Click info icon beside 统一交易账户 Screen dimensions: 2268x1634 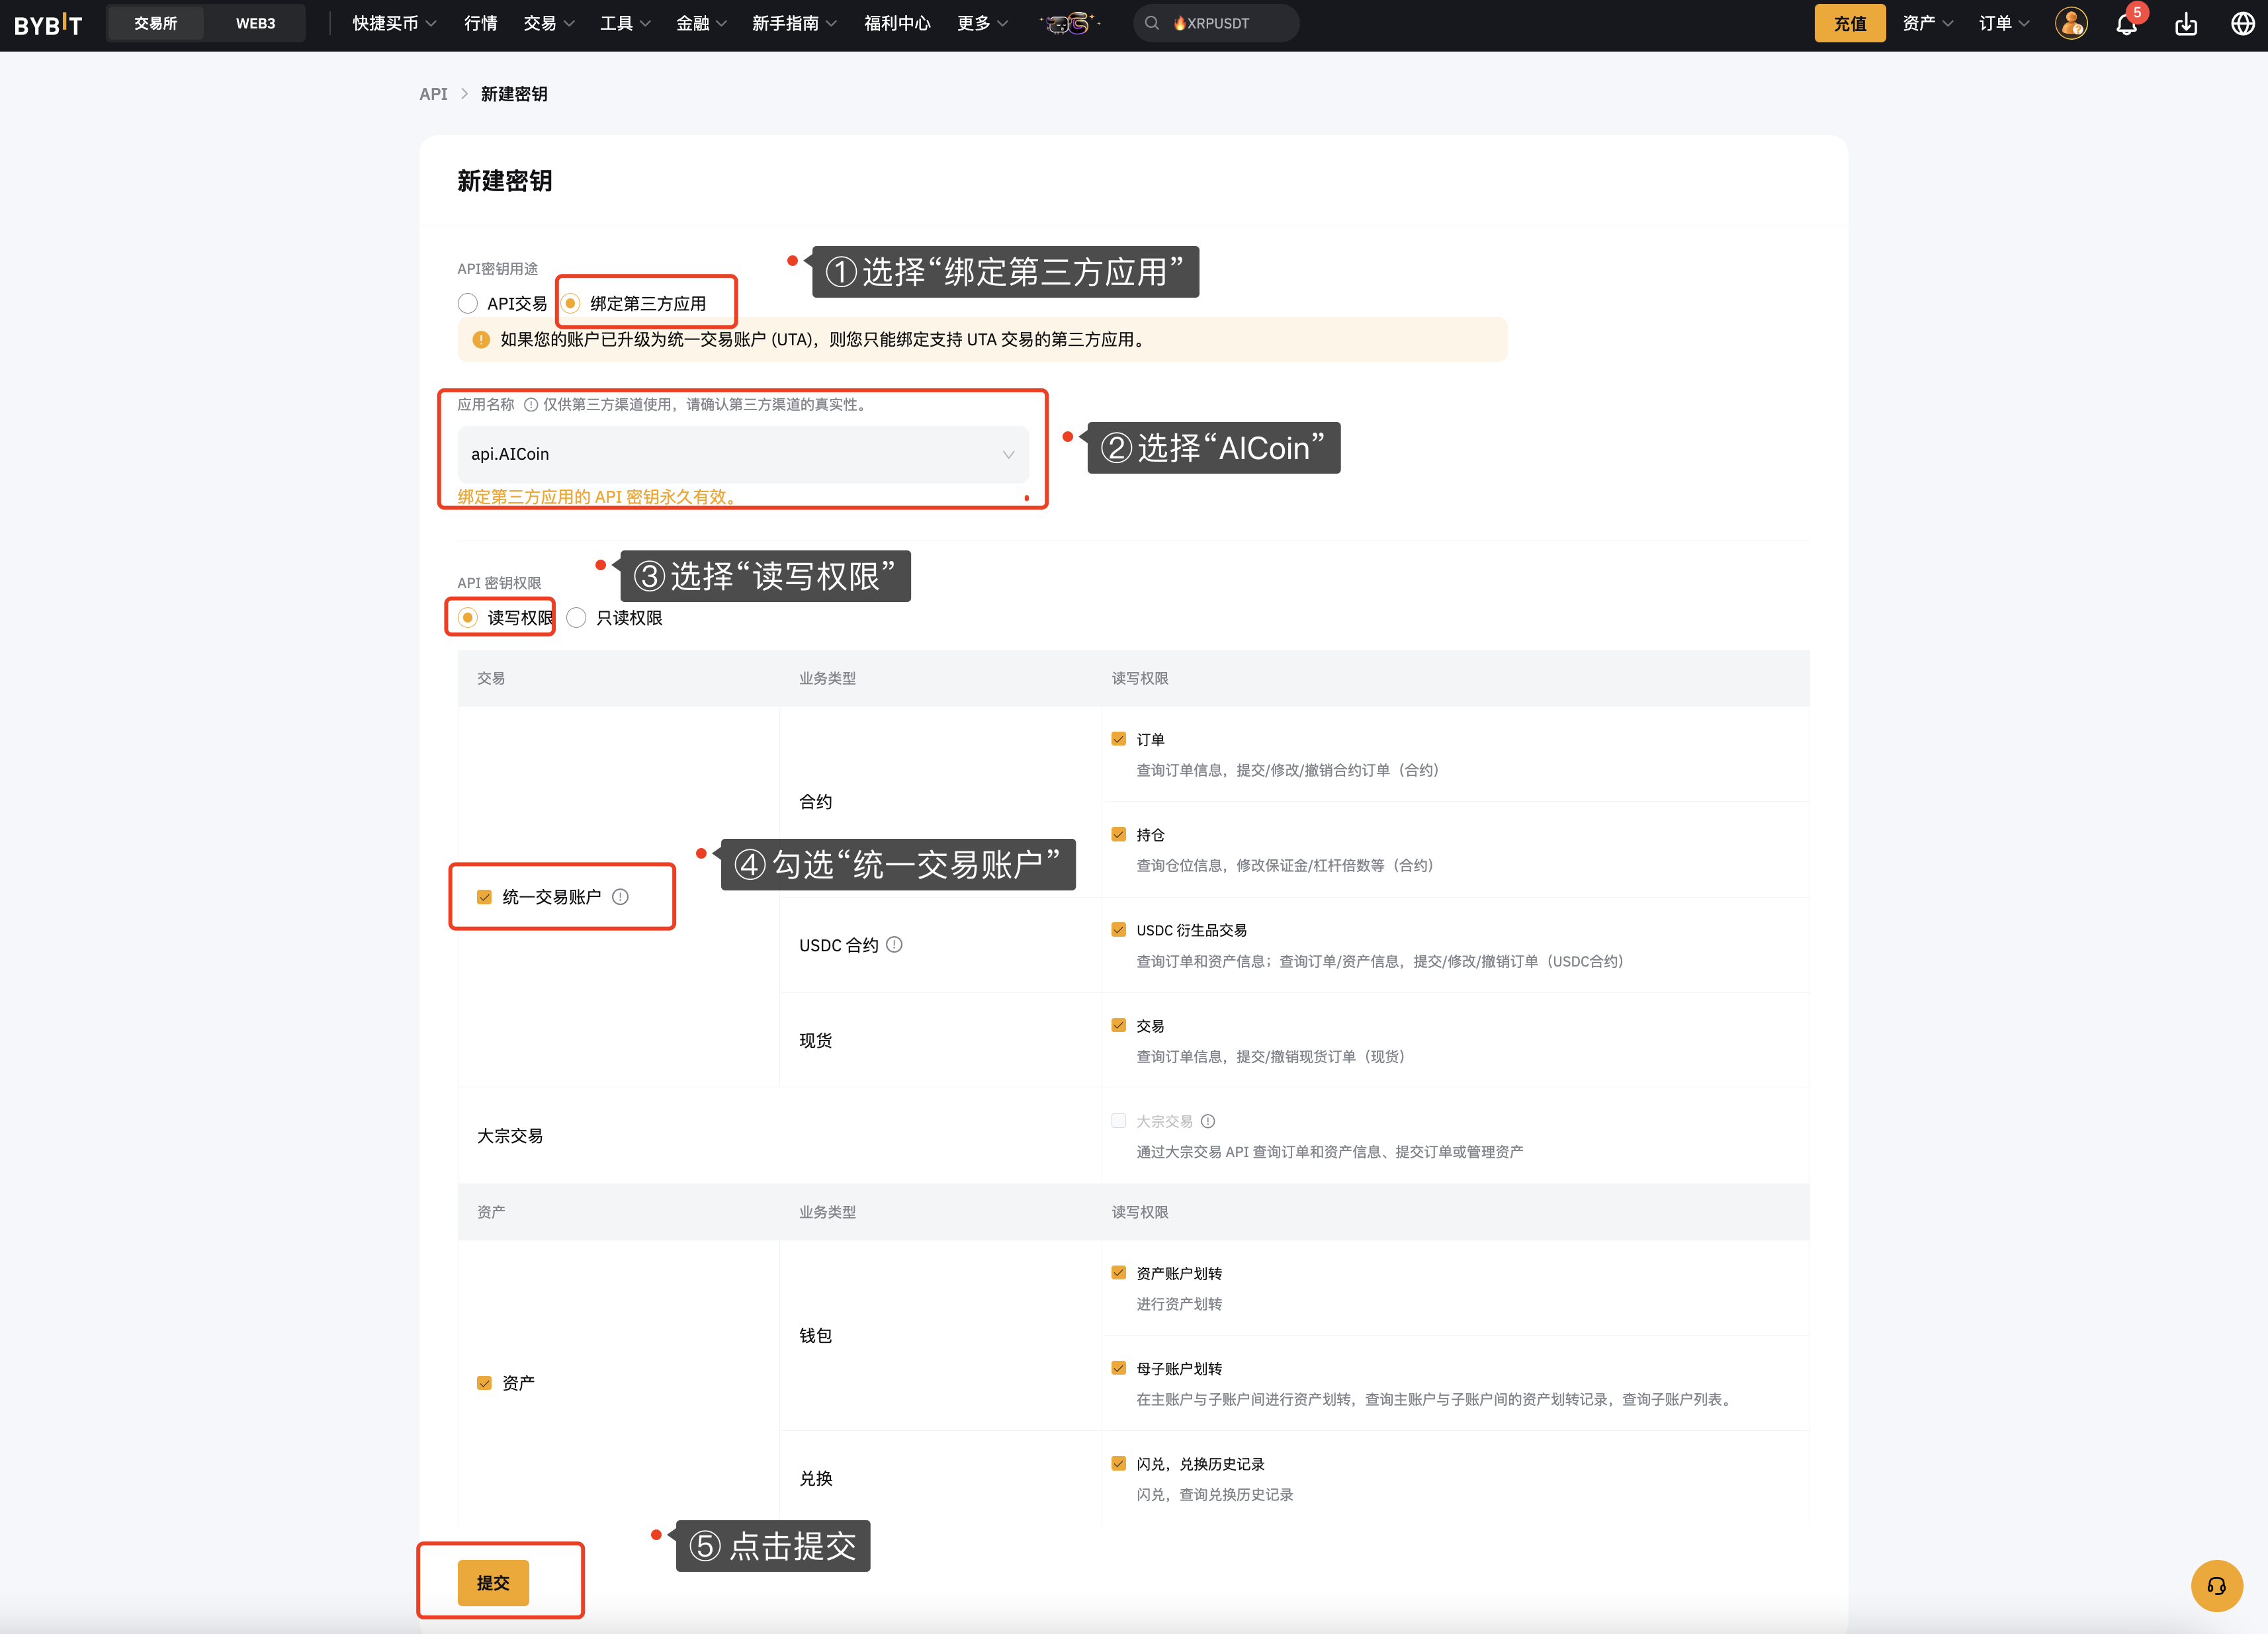(620, 897)
